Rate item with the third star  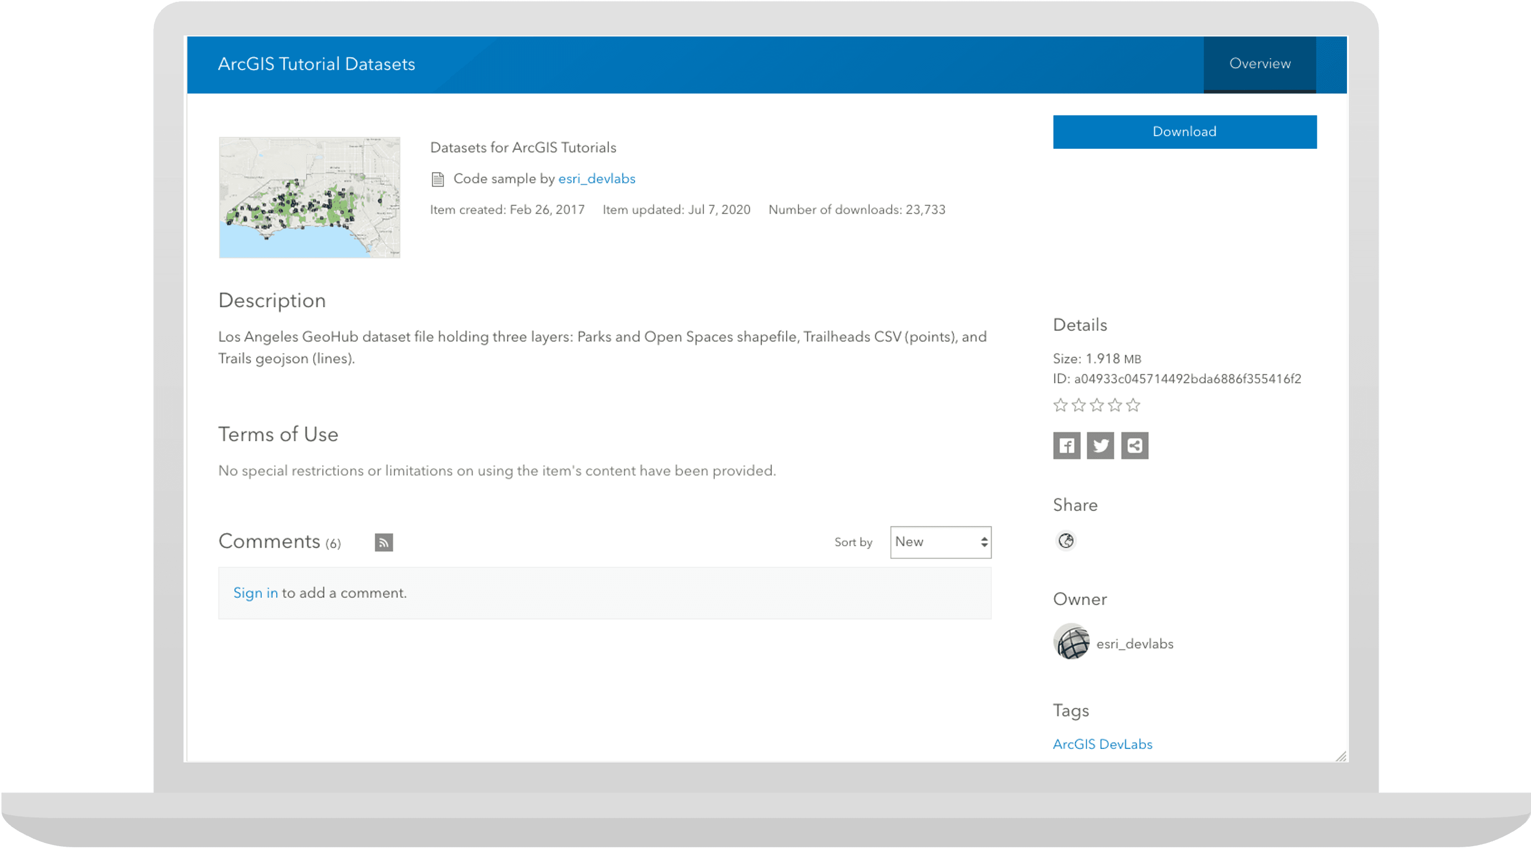[1097, 405]
